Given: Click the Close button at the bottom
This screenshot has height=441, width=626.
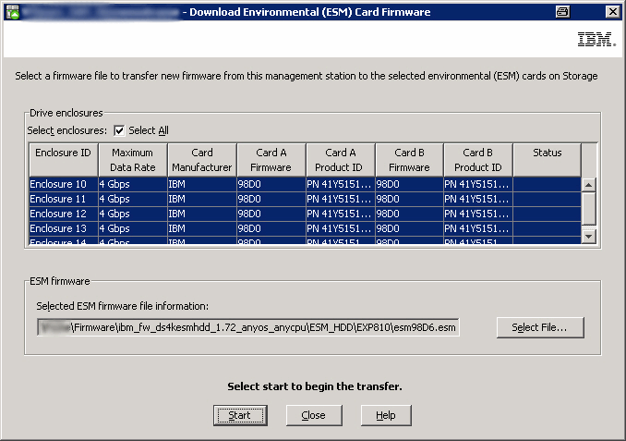Looking at the screenshot, I should tap(313, 415).
